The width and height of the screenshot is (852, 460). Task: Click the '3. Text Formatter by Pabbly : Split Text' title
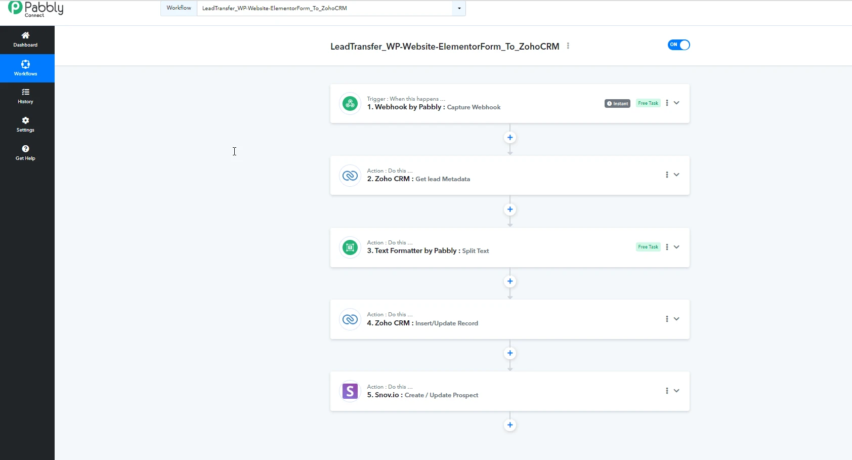428,251
